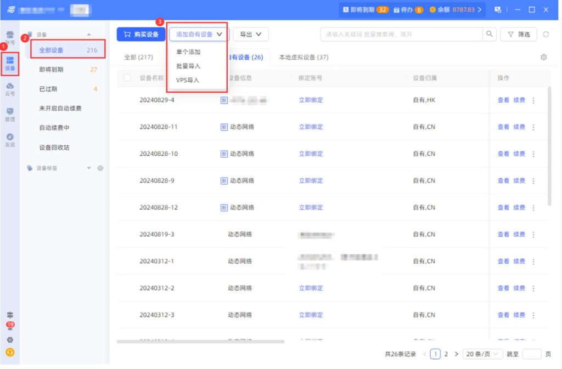The height and width of the screenshot is (369, 562).
Task: Refresh the device list
Action: (x=546, y=35)
